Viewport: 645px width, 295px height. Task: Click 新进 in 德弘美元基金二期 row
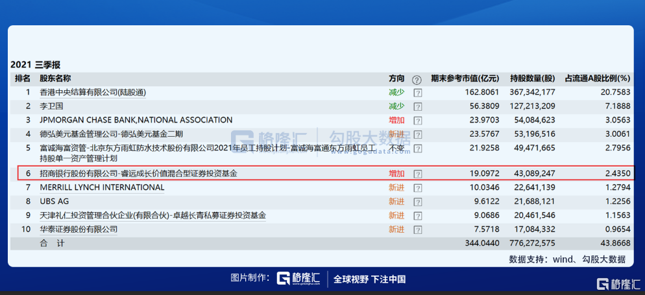pos(396,134)
